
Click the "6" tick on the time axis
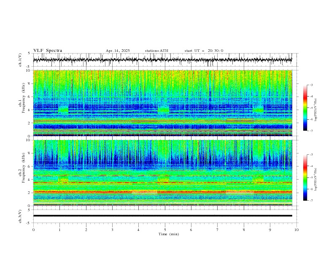[191, 230]
